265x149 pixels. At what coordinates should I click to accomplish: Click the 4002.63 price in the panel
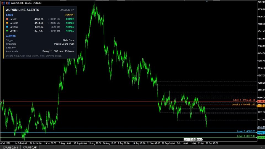pyautogui.click(x=39, y=27)
